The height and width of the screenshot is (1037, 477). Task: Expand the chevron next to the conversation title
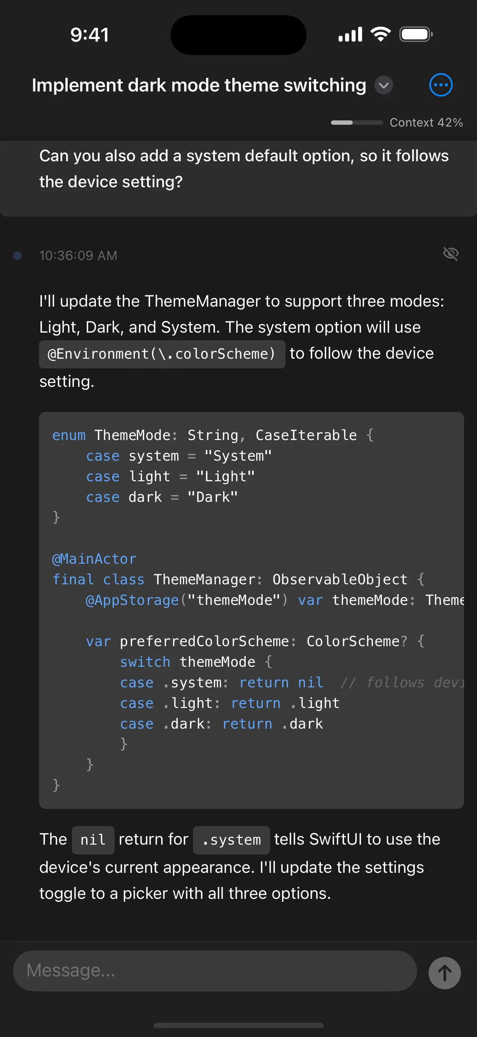(x=383, y=85)
